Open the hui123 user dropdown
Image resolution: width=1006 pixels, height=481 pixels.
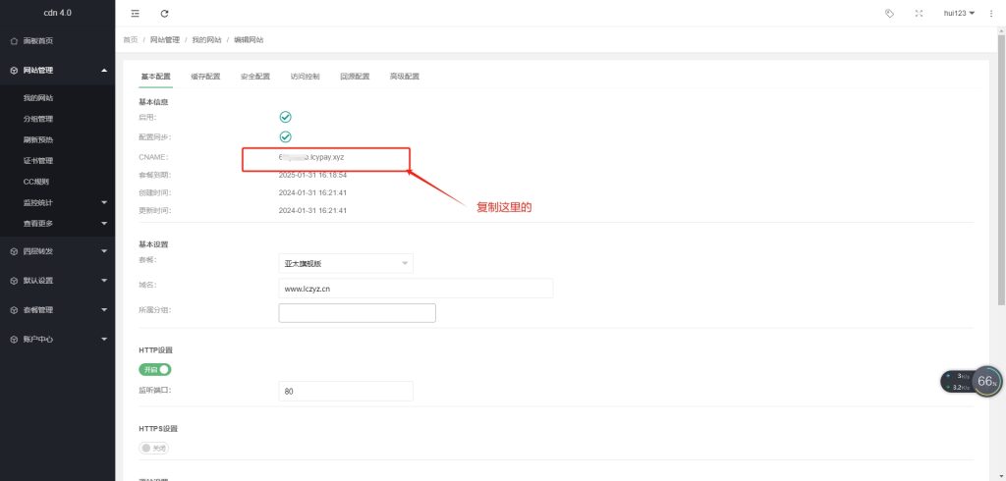(959, 14)
